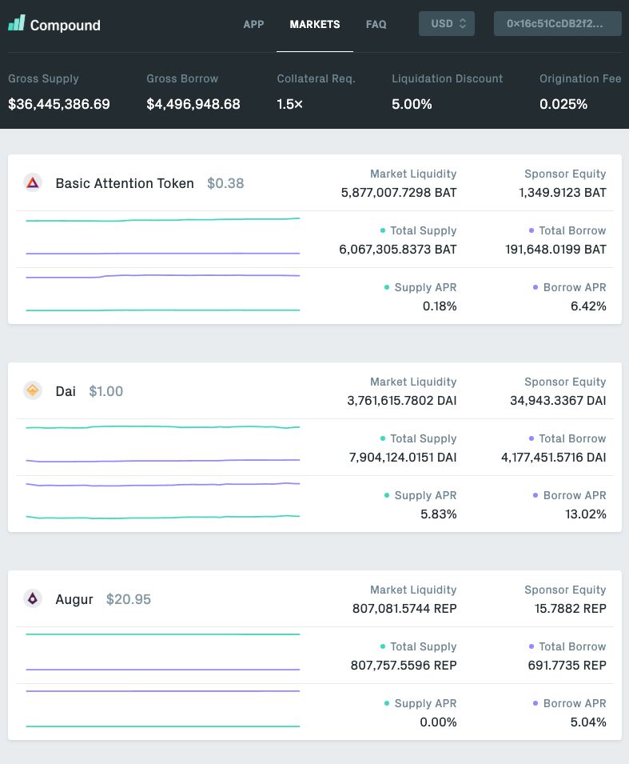Click Sponsor Equity 34,943.3367 DAI

tap(558, 401)
